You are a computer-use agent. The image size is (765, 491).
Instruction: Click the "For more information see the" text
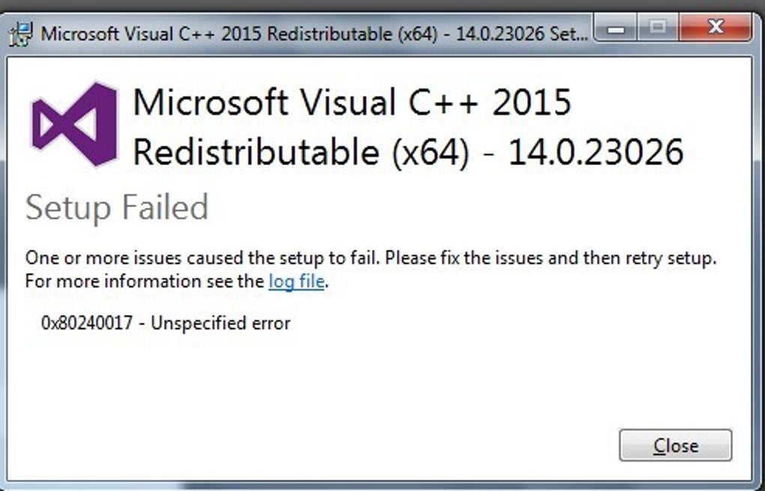[145, 283]
